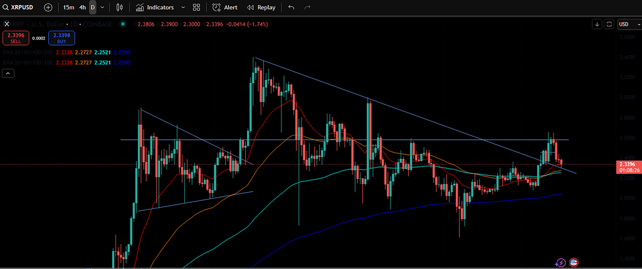This screenshot has width=642, height=269.
Task: Open the layout templates grid icon
Action: pyautogui.click(x=196, y=8)
